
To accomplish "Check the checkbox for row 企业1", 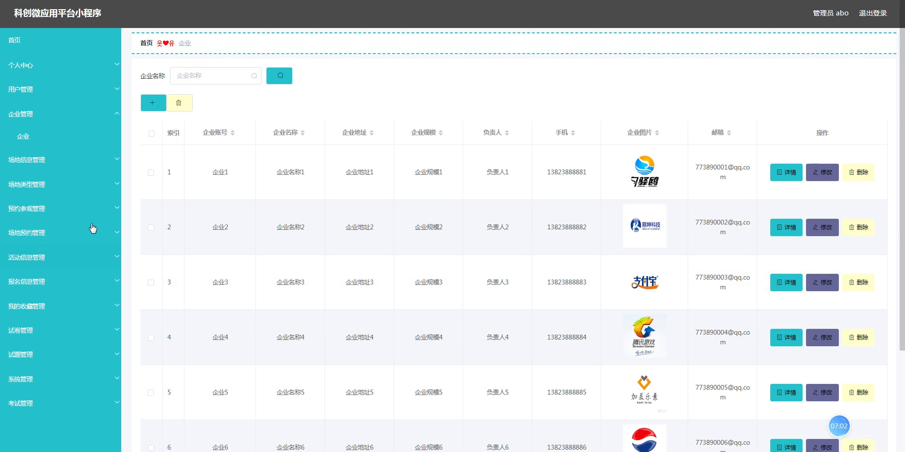I will coord(151,172).
